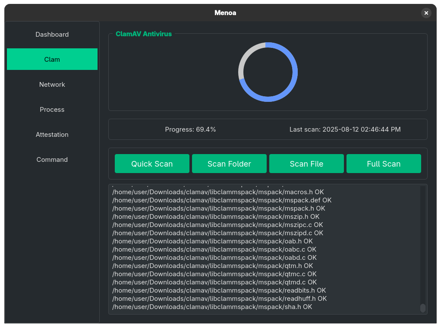The height and width of the screenshot is (328, 441).
Task: Select the mszip.h OK log line
Action: (x=216, y=216)
